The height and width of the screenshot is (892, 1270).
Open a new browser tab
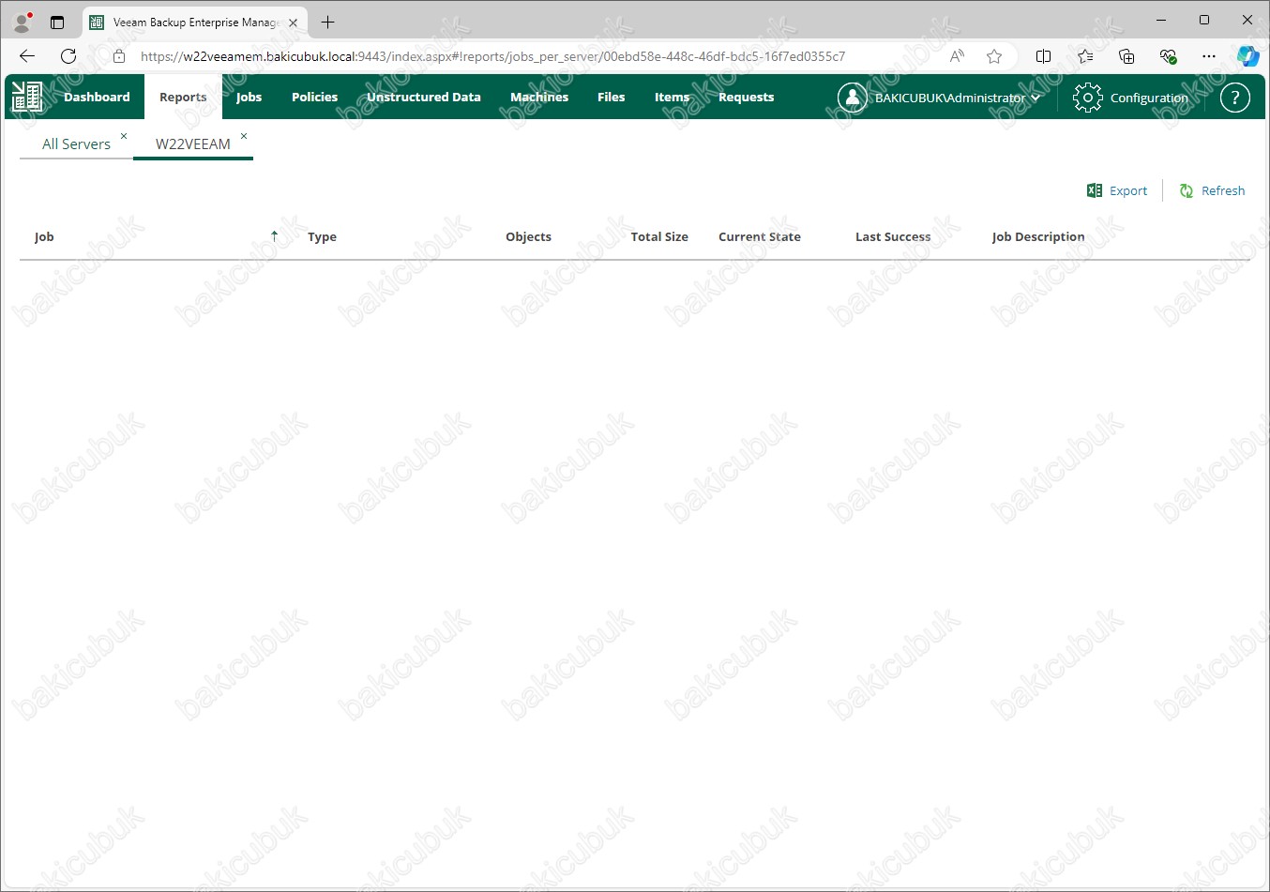pyautogui.click(x=327, y=23)
